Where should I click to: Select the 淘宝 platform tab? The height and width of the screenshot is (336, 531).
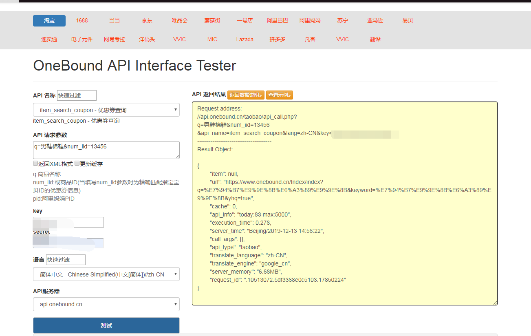click(49, 20)
